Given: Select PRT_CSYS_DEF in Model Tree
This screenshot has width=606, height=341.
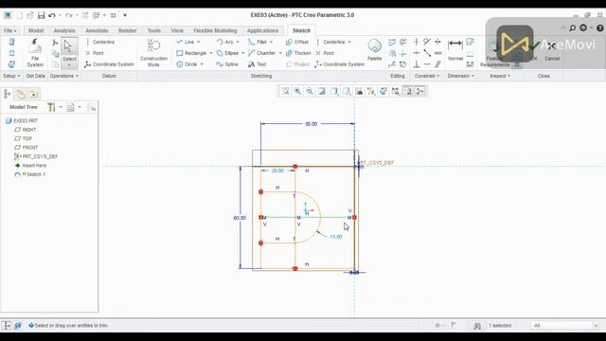Looking at the screenshot, I should tap(36, 156).
